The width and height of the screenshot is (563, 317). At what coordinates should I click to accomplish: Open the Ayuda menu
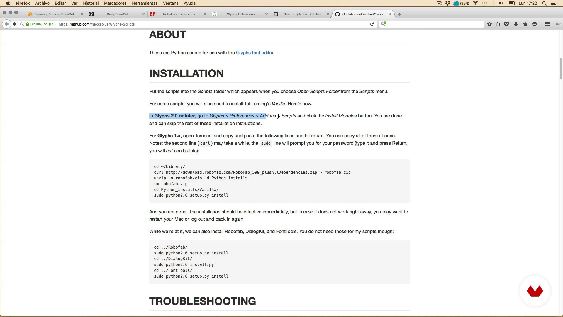tap(189, 3)
